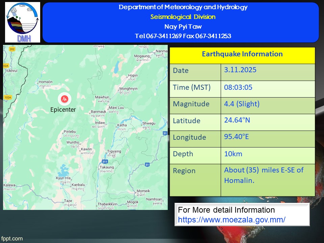
Task: Select the depth value 10km
Action: click(233, 154)
